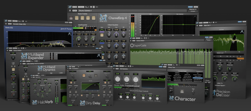Go to previous preset in ChannelStrip 4
The width and height of the screenshot is (251, 111).
pos(74,11)
